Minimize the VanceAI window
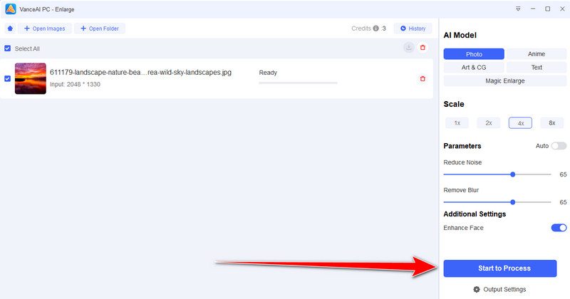 [x=532, y=9]
